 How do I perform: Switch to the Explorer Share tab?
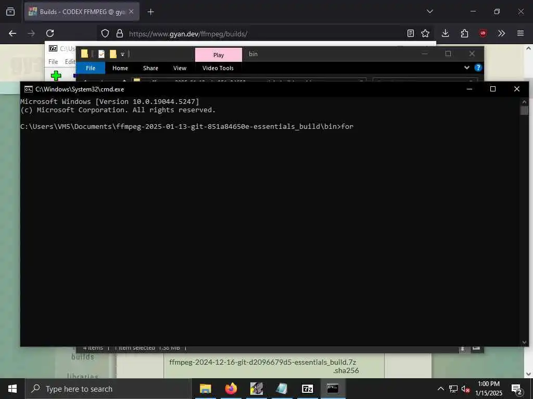coord(150,68)
